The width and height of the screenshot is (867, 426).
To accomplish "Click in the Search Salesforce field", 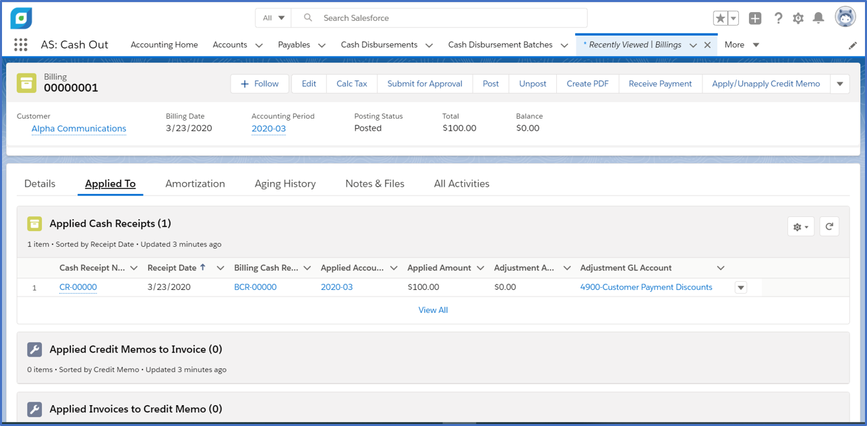I will [439, 18].
